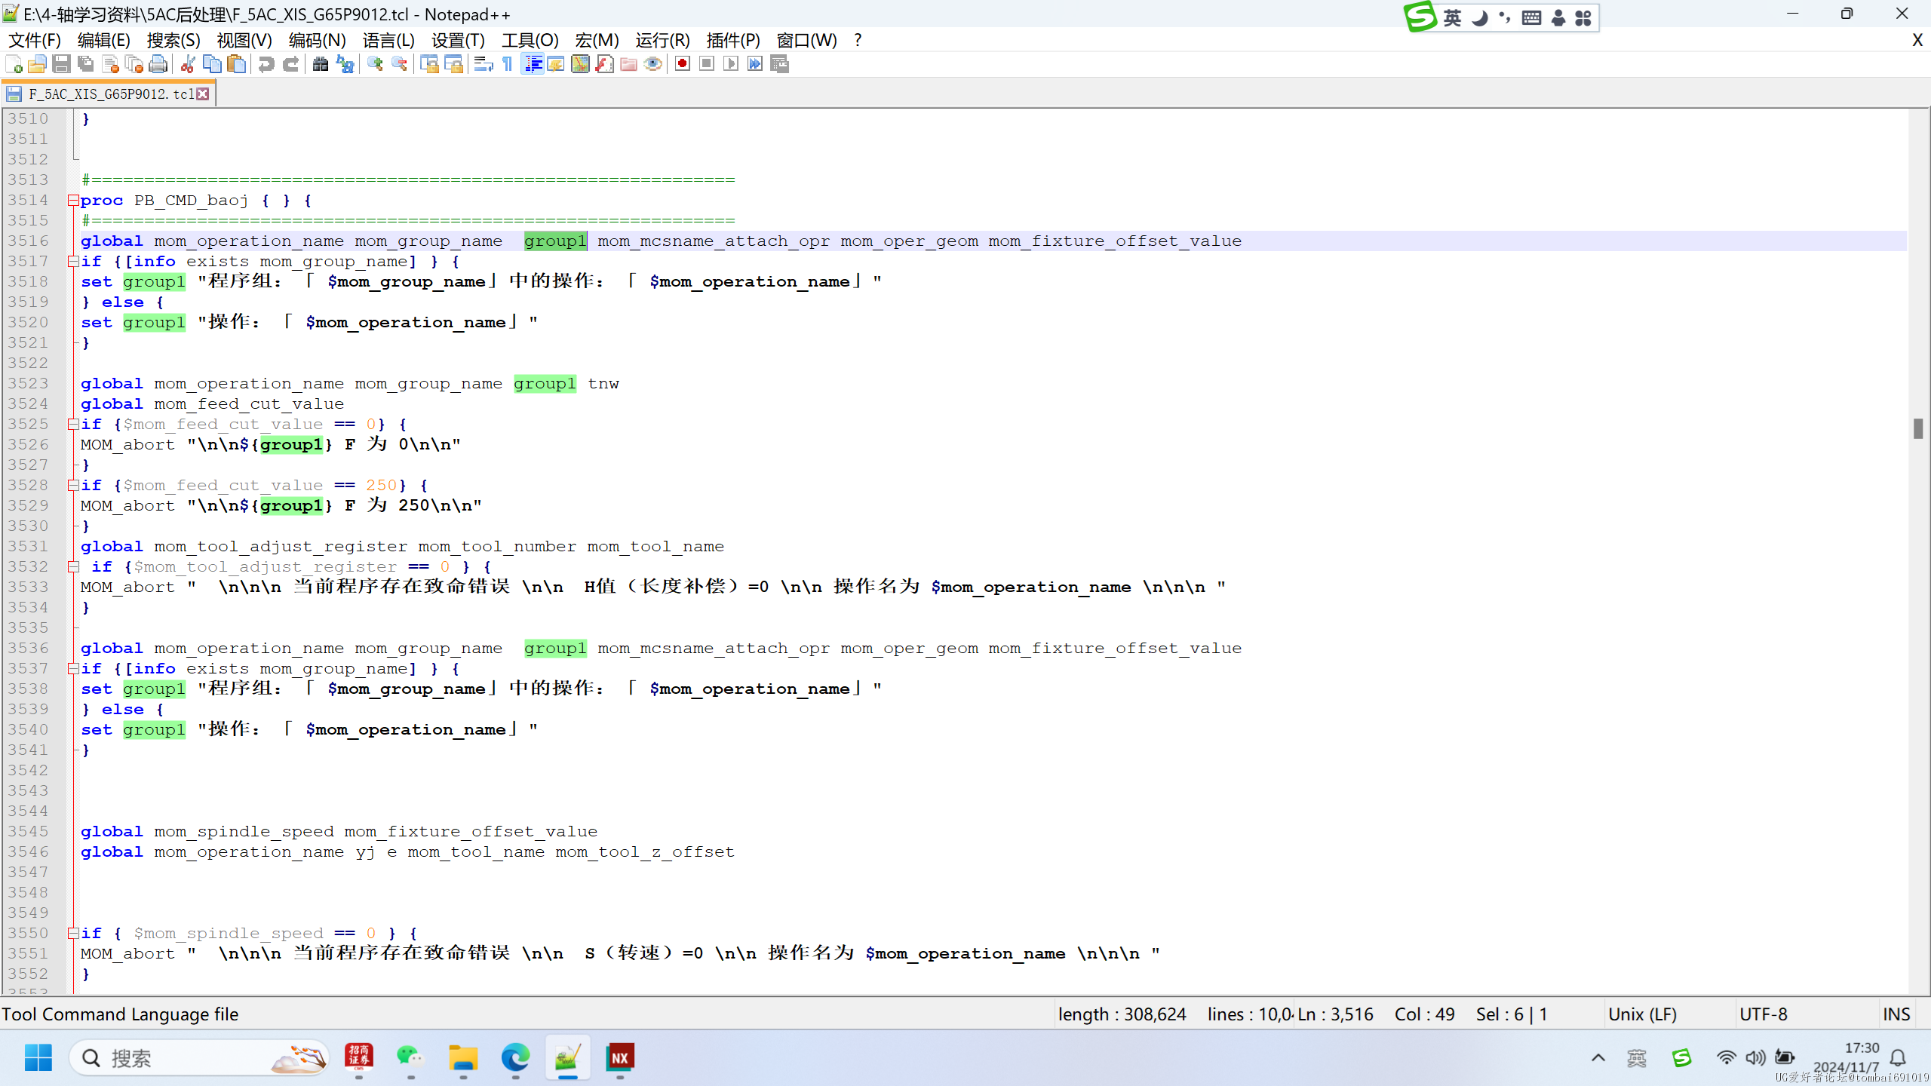Click the New file toolbar icon
The image size is (1931, 1086).
coord(14,64)
